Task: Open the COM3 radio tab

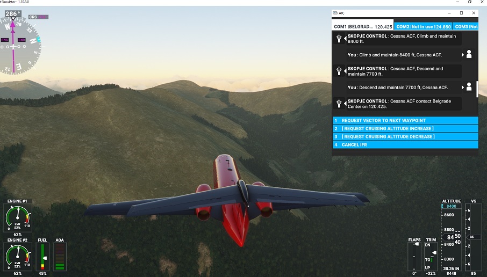Action: click(466, 26)
